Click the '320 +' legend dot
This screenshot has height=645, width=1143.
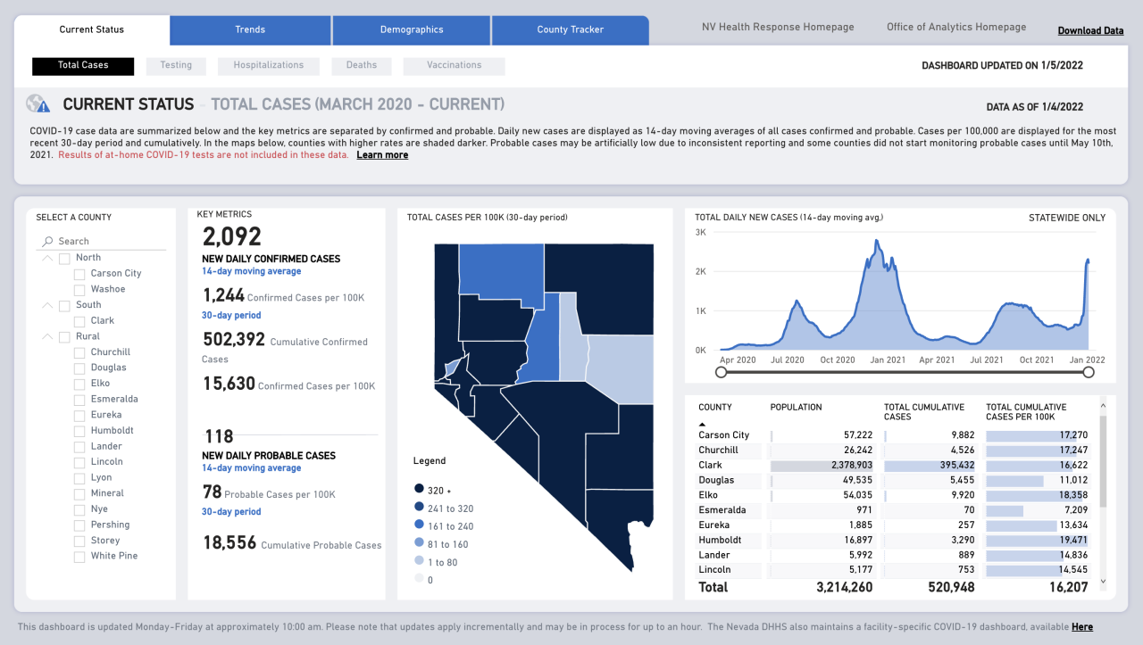tap(419, 490)
